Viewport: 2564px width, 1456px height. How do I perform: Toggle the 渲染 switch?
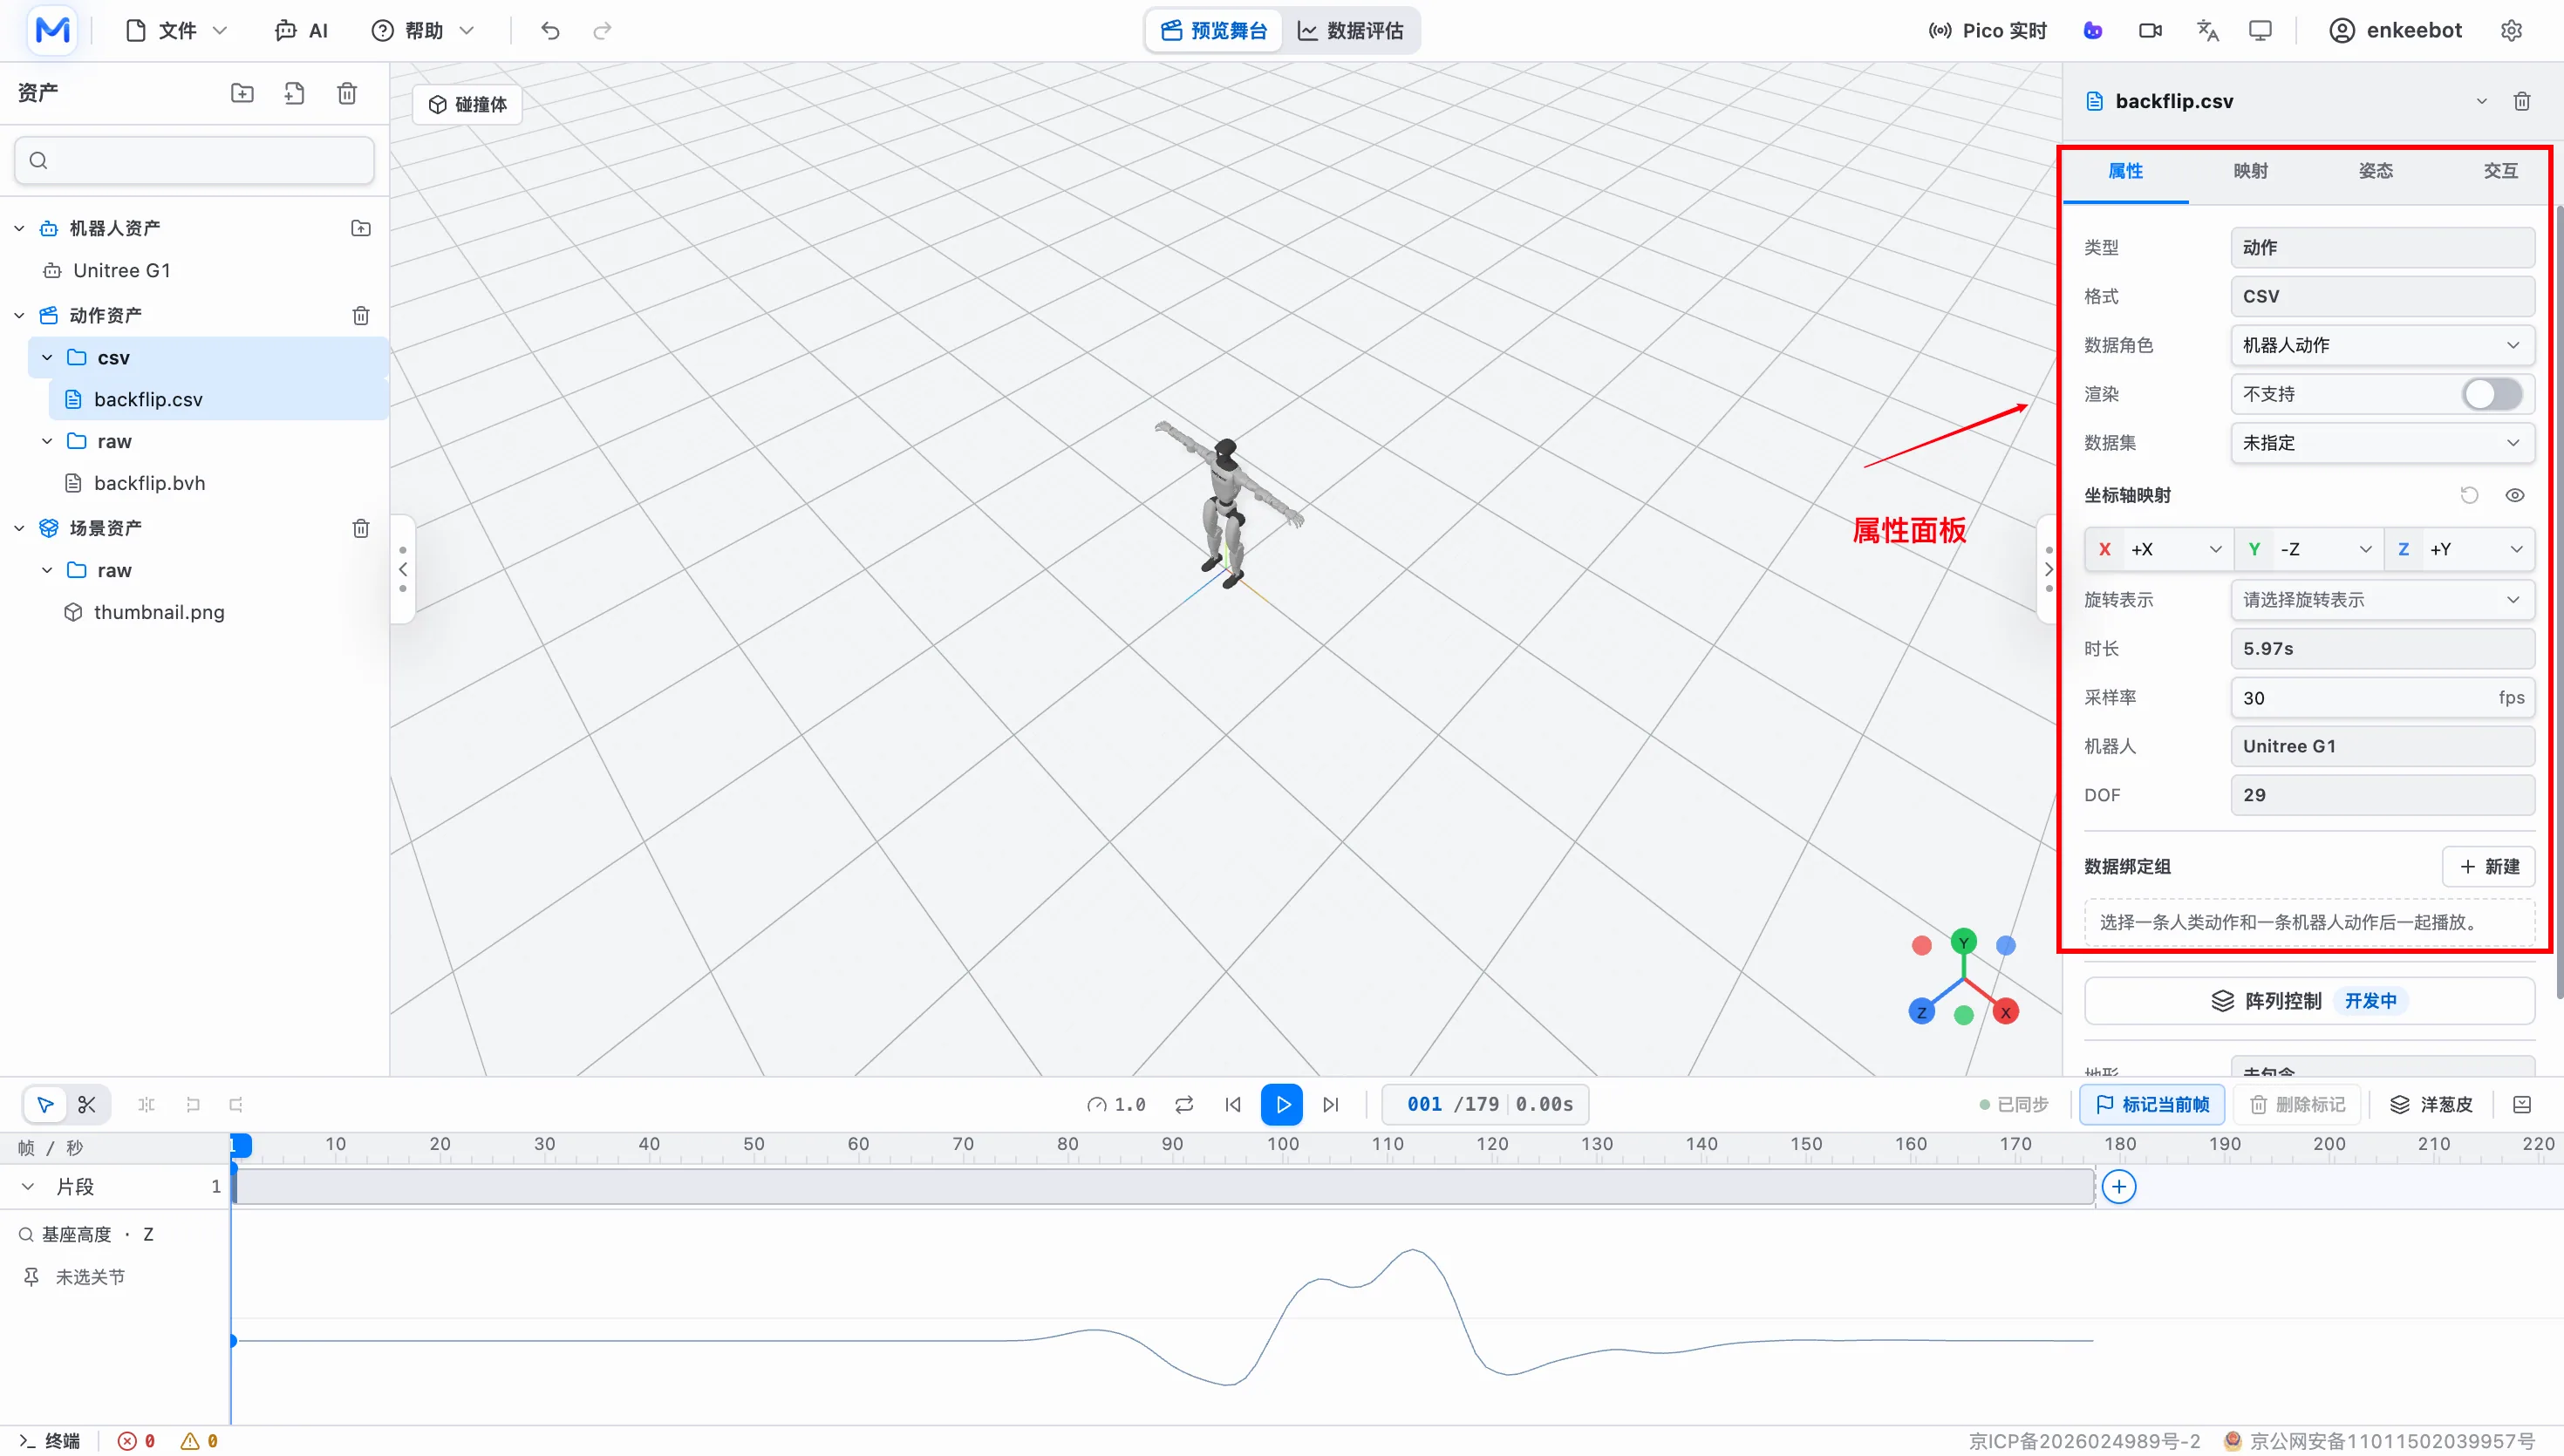click(x=2492, y=394)
